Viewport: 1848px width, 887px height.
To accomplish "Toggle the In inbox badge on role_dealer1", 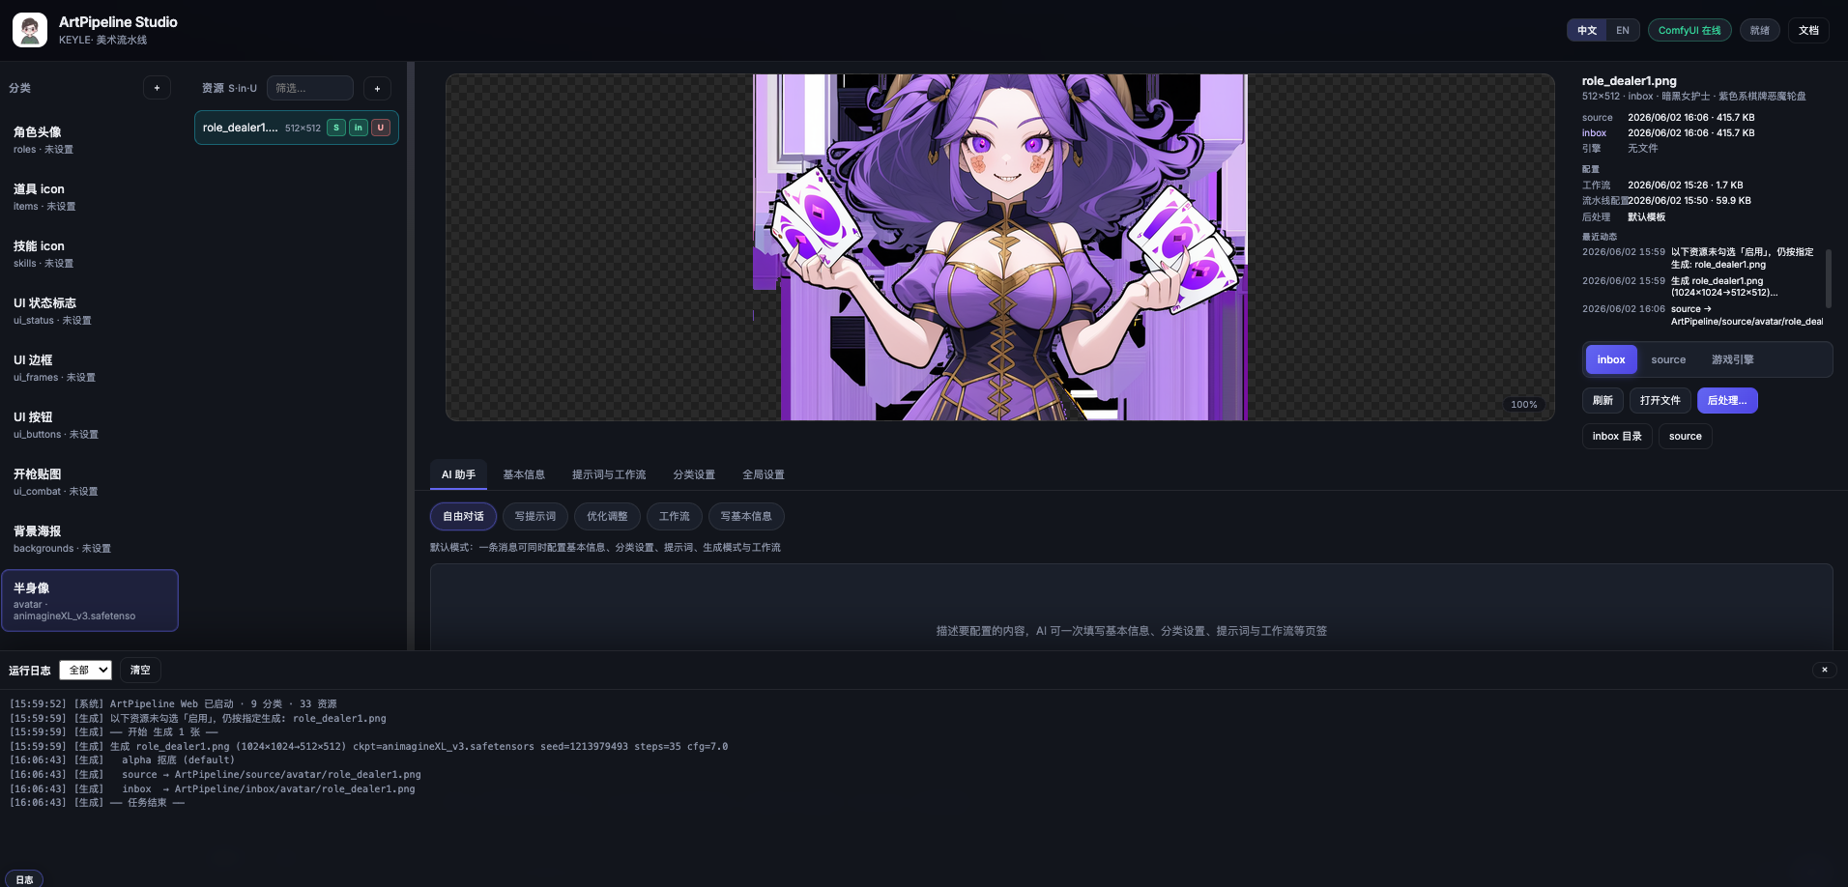I will (x=359, y=128).
